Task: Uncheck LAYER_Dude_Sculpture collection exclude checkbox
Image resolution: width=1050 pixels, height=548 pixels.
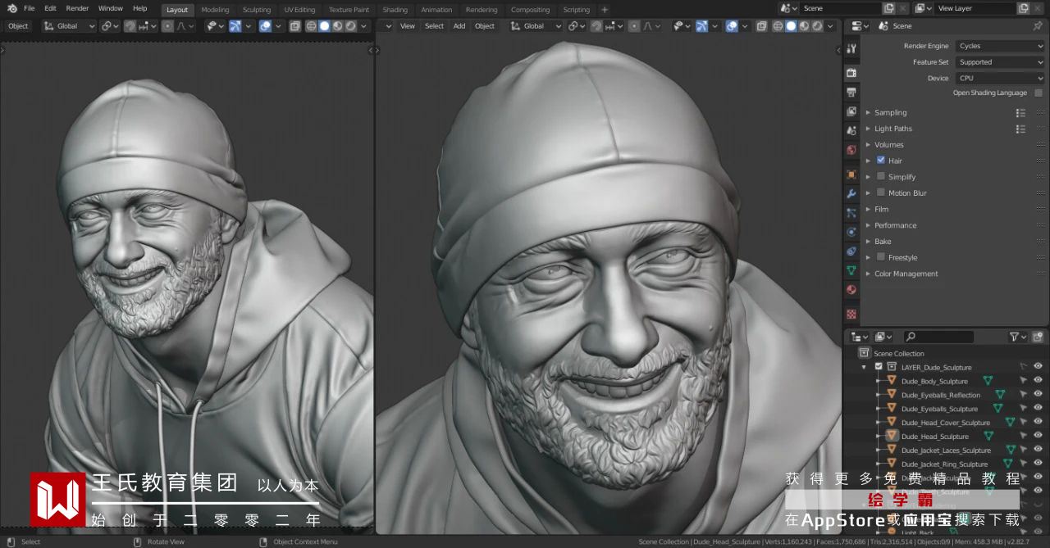Action: click(x=879, y=367)
